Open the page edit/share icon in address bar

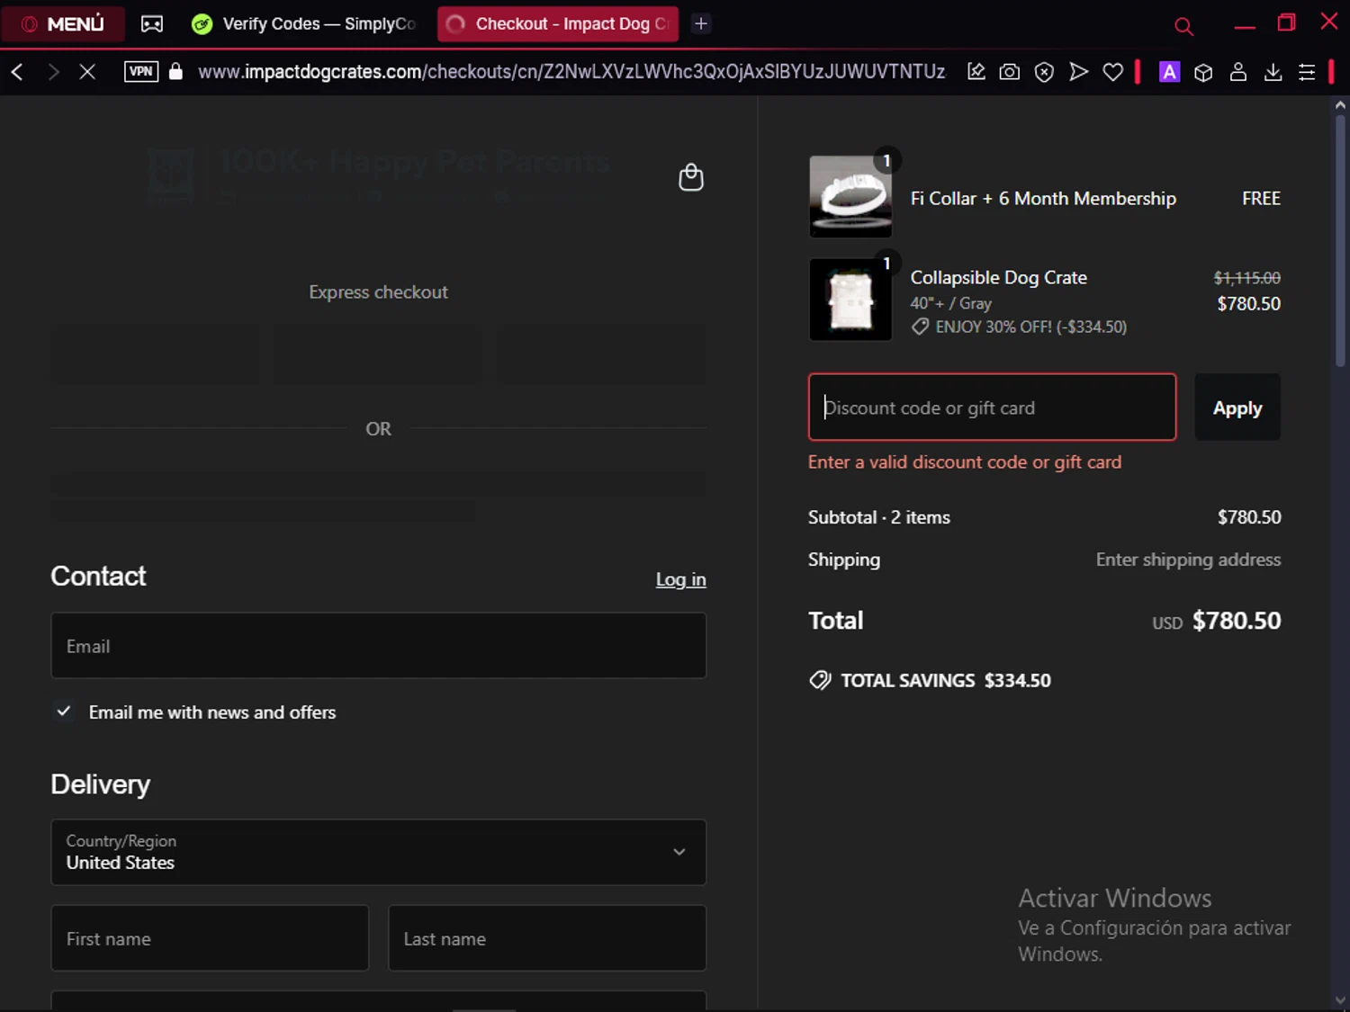(x=976, y=72)
